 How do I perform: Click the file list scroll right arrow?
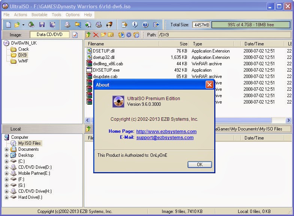(x=288, y=120)
